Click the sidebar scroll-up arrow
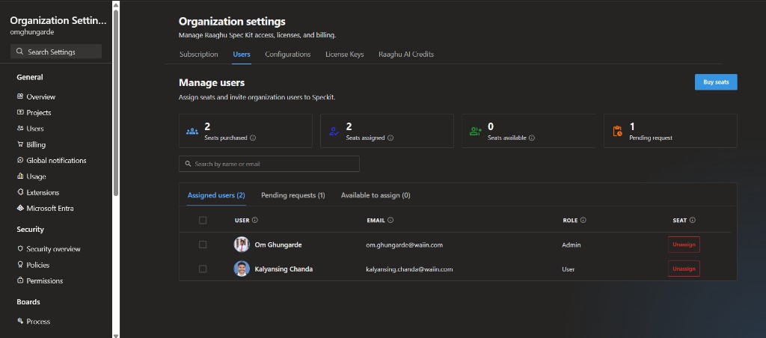 (x=116, y=4)
